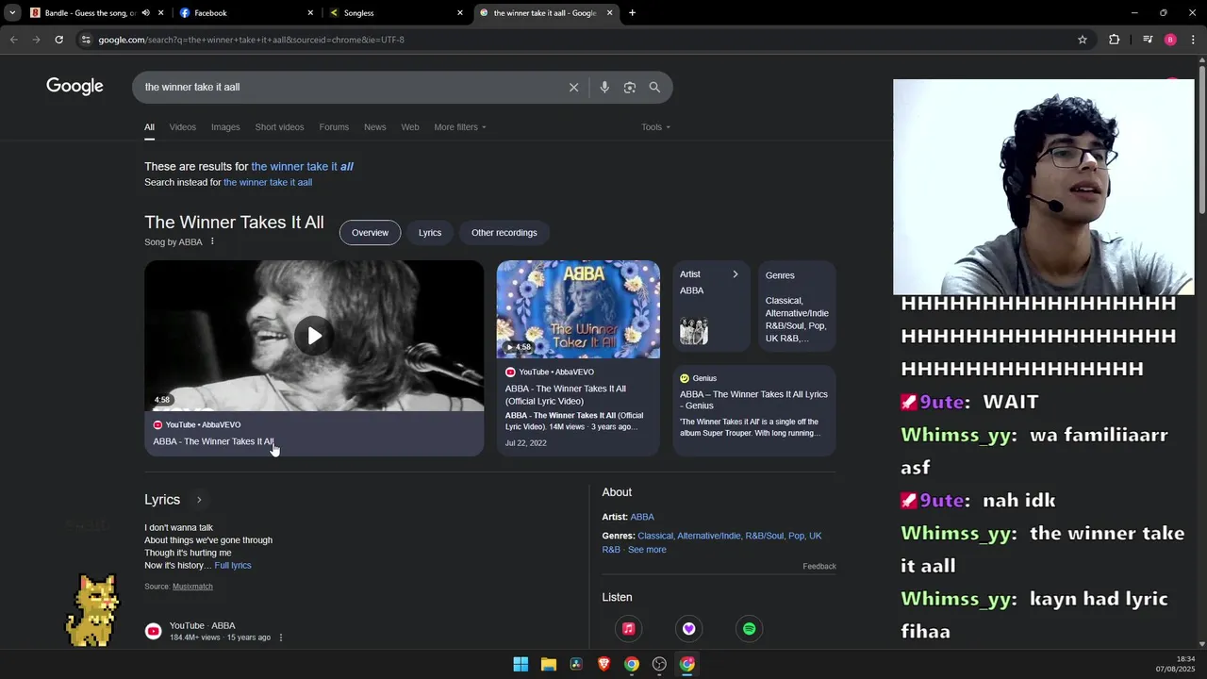The image size is (1207, 679).
Task: Open the Full lyrics link
Action: [x=233, y=566]
